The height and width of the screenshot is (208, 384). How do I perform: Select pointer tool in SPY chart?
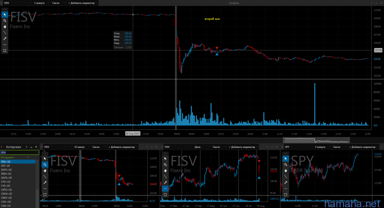point(286,159)
